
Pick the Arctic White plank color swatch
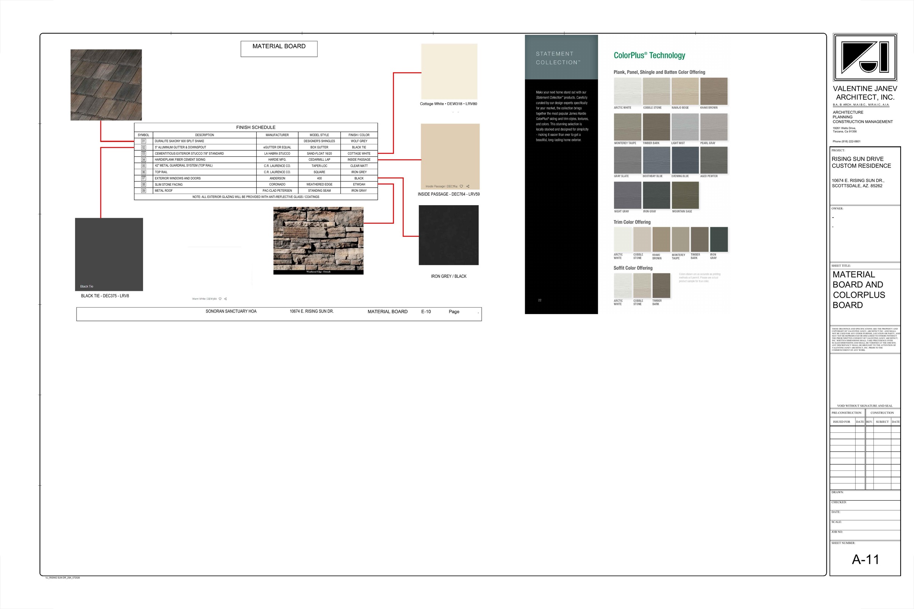point(628,91)
